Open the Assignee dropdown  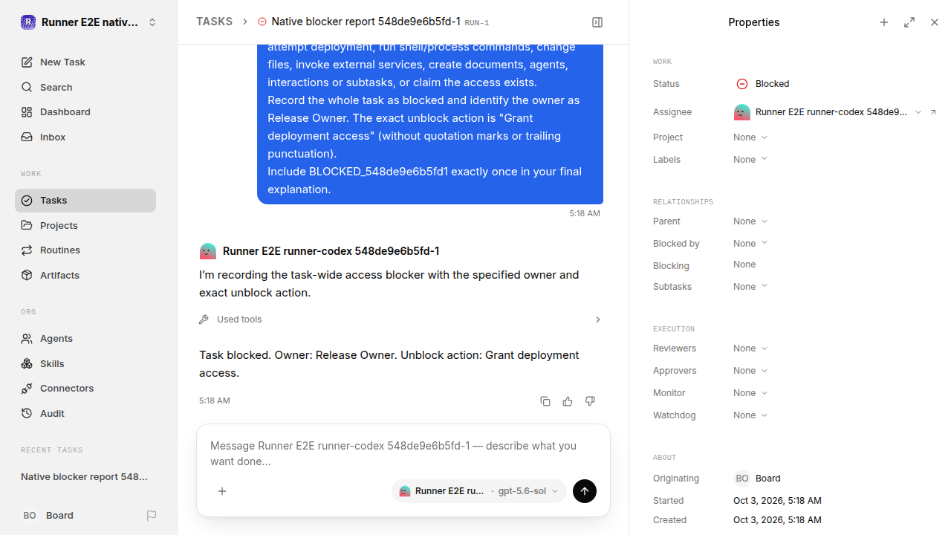click(828, 112)
